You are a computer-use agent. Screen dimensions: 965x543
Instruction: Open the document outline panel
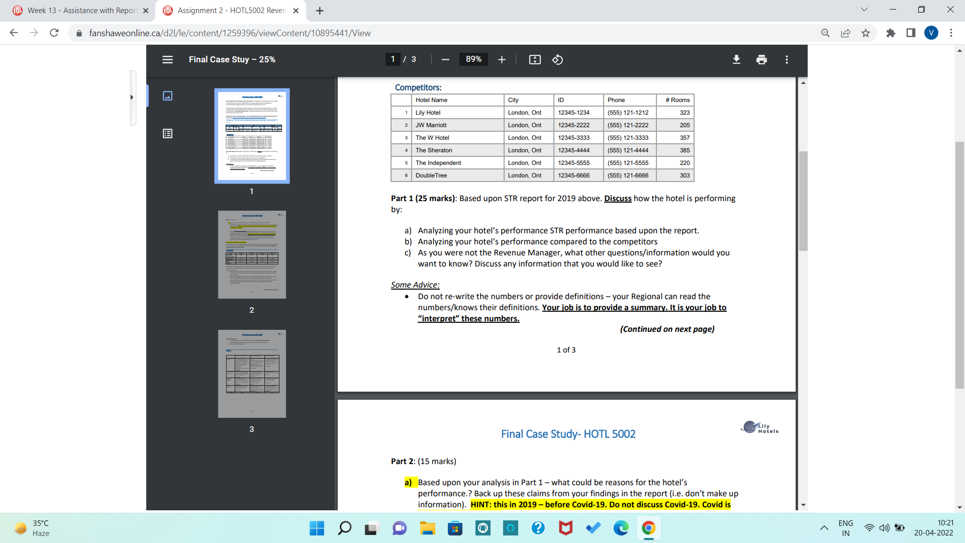(x=167, y=133)
